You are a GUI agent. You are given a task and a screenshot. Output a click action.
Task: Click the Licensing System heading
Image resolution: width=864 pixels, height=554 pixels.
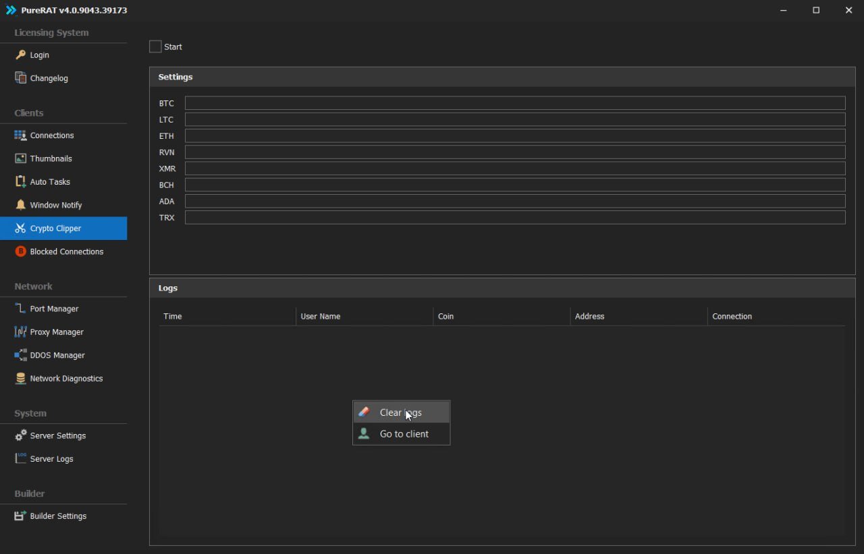pos(51,32)
